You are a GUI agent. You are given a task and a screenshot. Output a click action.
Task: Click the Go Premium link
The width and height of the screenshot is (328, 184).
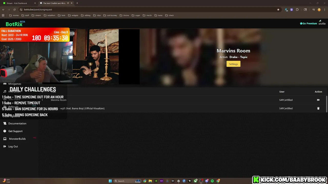pos(308,23)
